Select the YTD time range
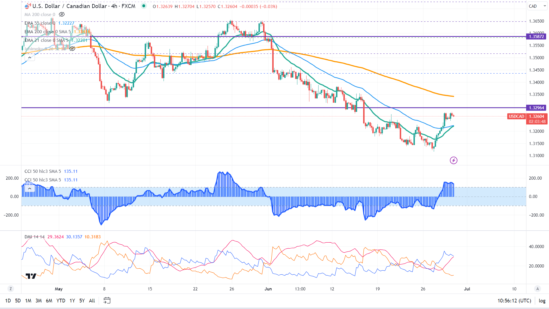Image resolution: width=549 pixels, height=309 pixels. [x=61, y=301]
